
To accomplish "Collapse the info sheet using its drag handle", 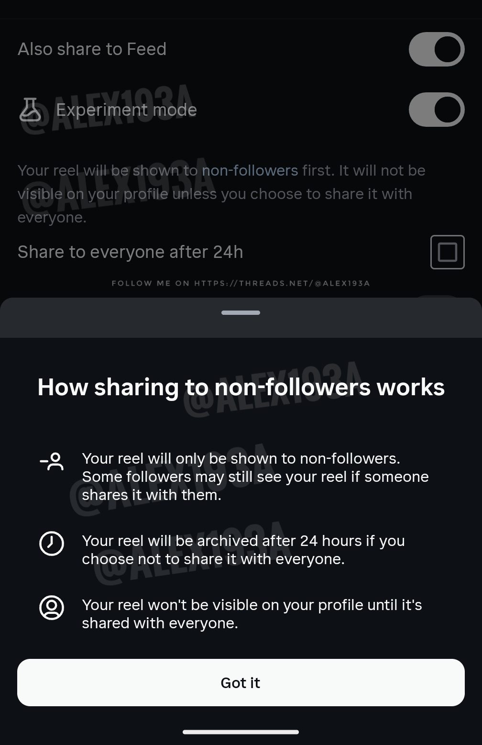I will tap(241, 312).
